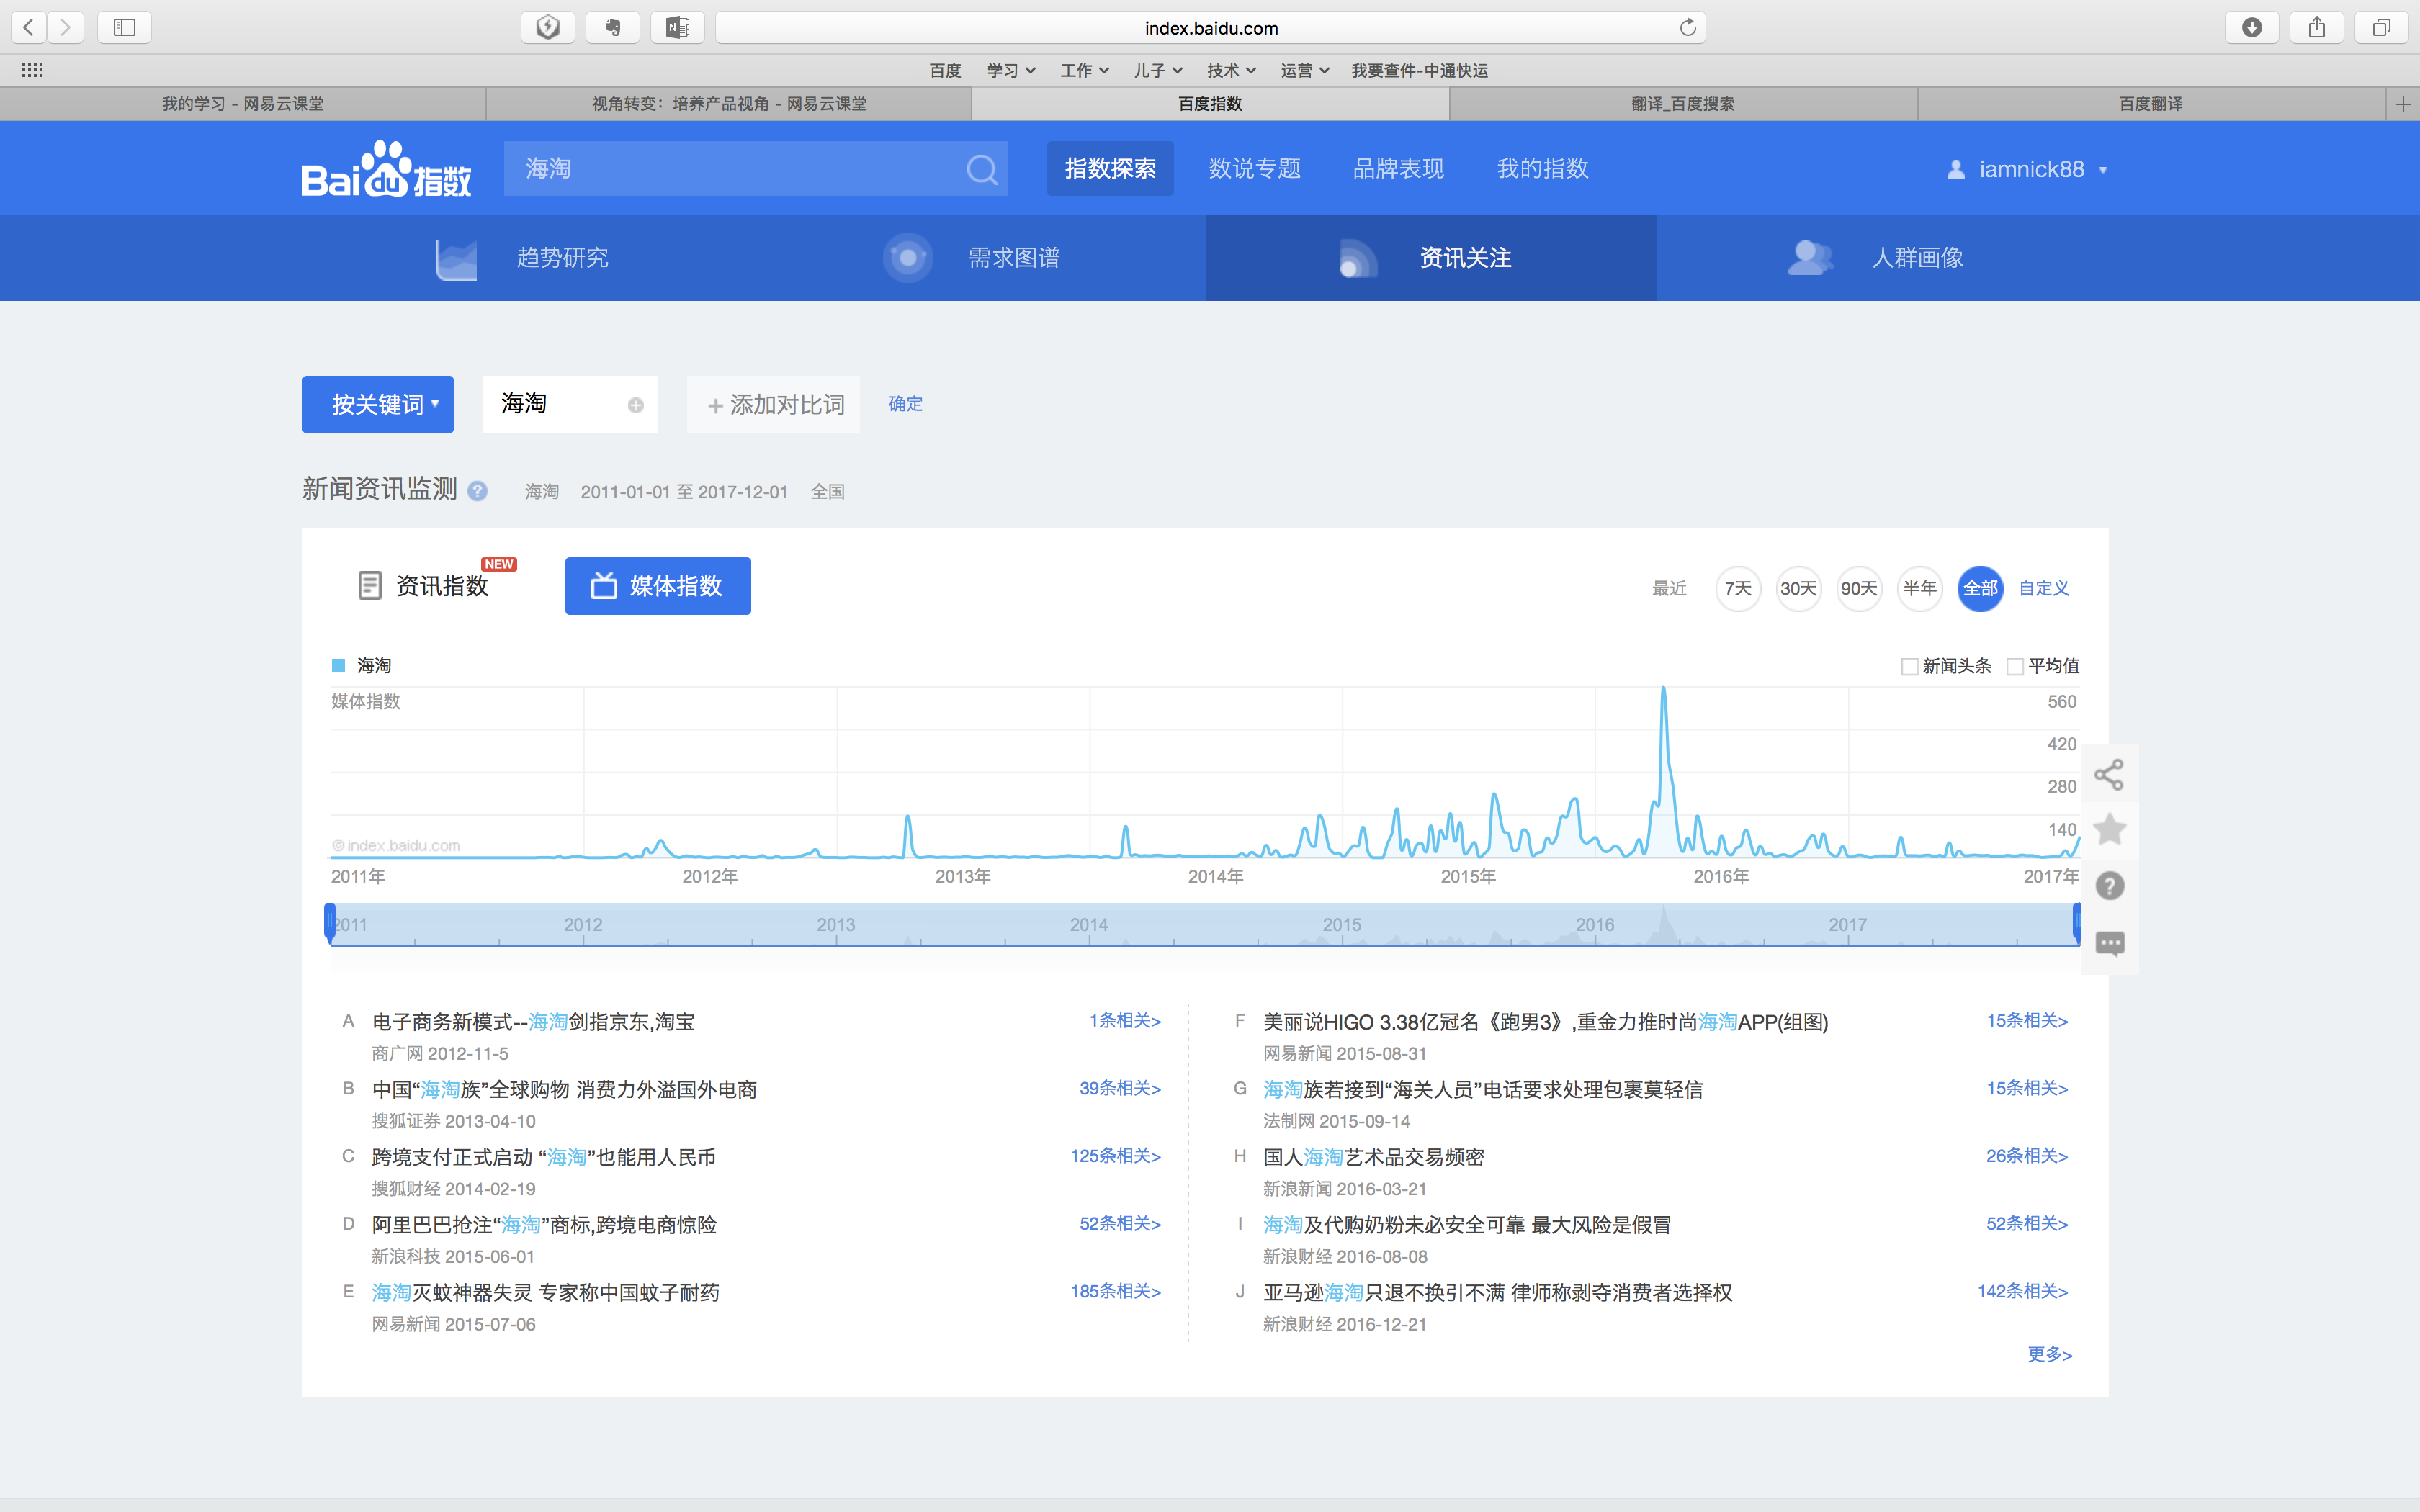
Task: Open the Safari downloads icon
Action: pos(2251,27)
